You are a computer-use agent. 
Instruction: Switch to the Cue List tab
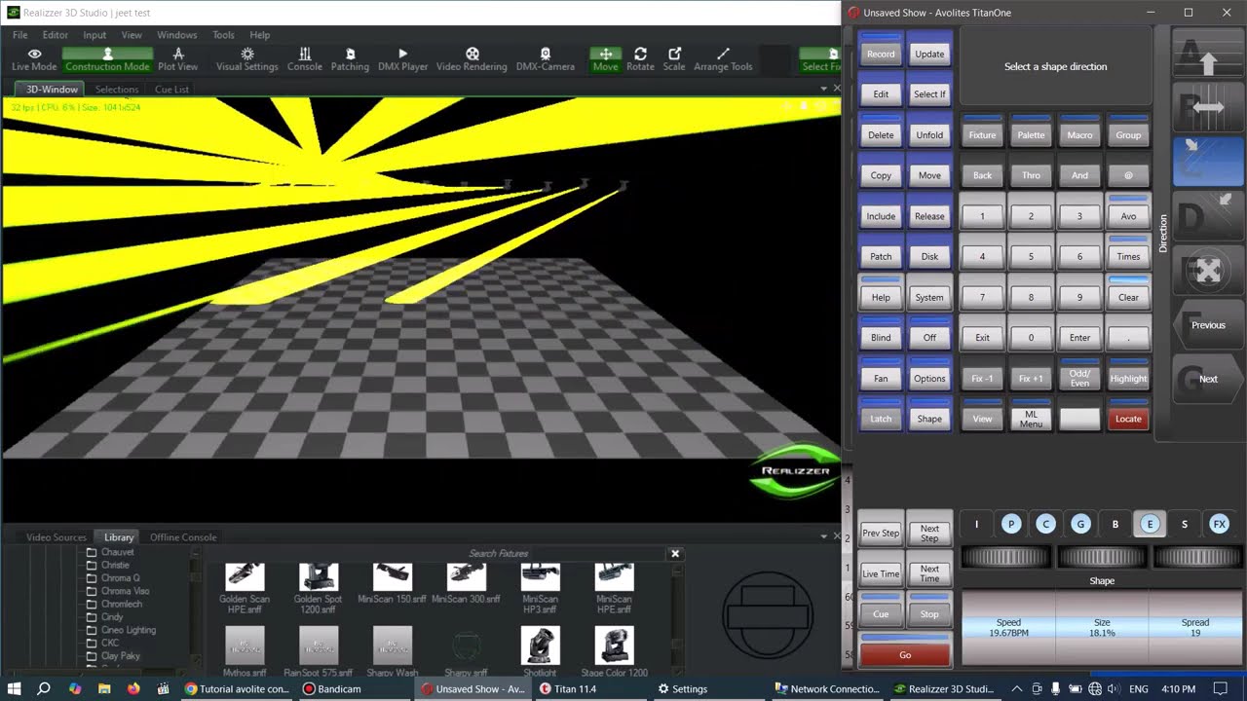click(171, 89)
